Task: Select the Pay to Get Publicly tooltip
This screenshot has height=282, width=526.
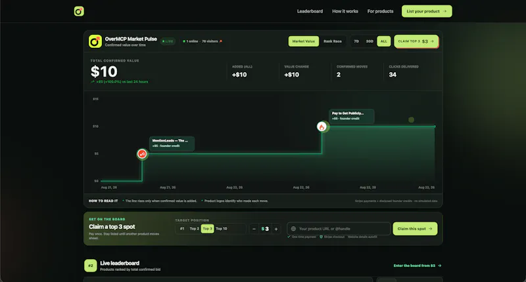Action: tap(352, 115)
